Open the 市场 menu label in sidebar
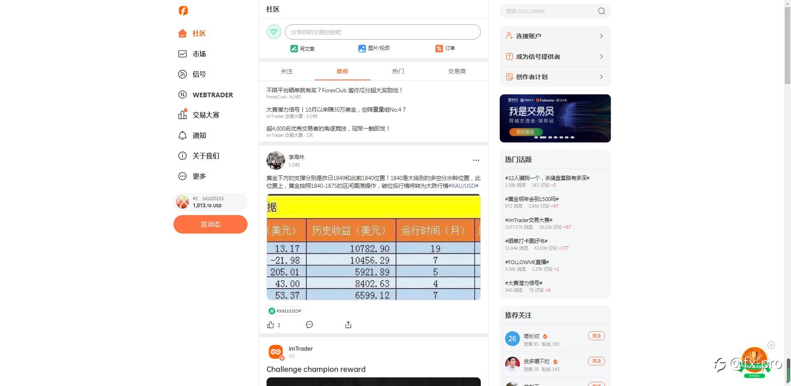 tap(199, 54)
